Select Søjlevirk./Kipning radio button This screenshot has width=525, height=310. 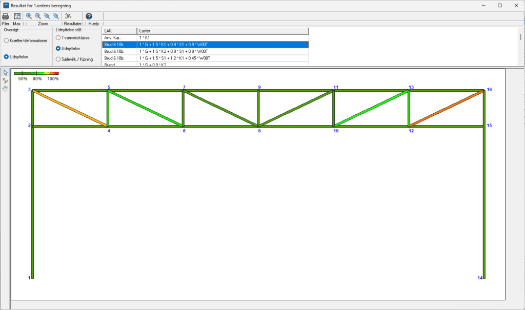[x=58, y=58]
